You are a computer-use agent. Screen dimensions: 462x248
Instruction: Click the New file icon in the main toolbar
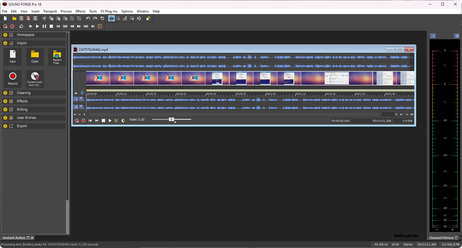[x=5, y=18]
